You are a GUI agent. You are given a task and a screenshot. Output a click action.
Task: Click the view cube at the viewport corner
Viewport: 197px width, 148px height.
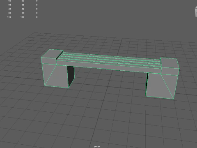[196, 11]
